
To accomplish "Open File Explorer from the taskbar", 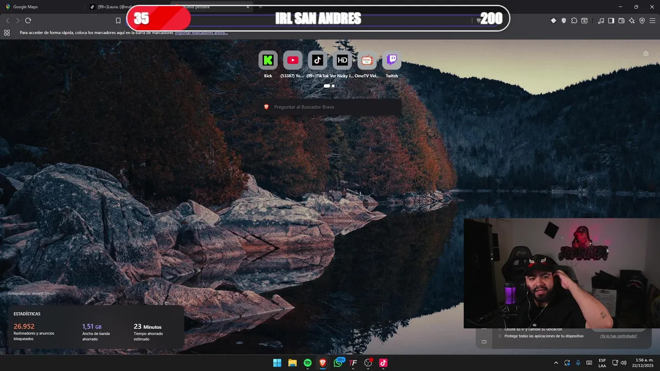I will pos(292,363).
